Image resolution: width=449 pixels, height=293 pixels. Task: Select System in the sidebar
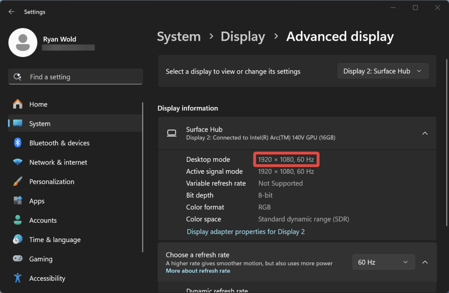(75, 123)
